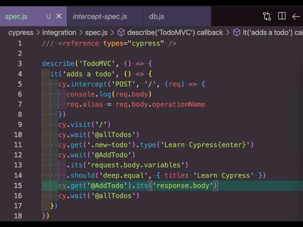Click line number 9
This screenshot has width=303, height=227.
[x=20, y=124]
